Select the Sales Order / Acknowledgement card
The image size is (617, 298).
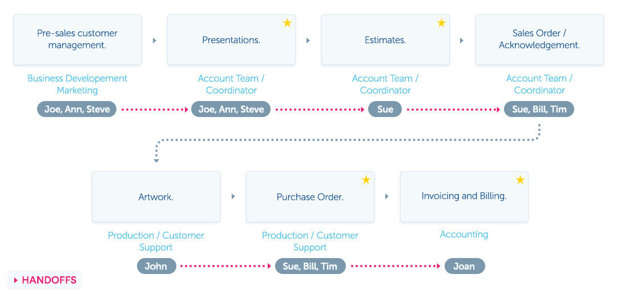pos(539,39)
